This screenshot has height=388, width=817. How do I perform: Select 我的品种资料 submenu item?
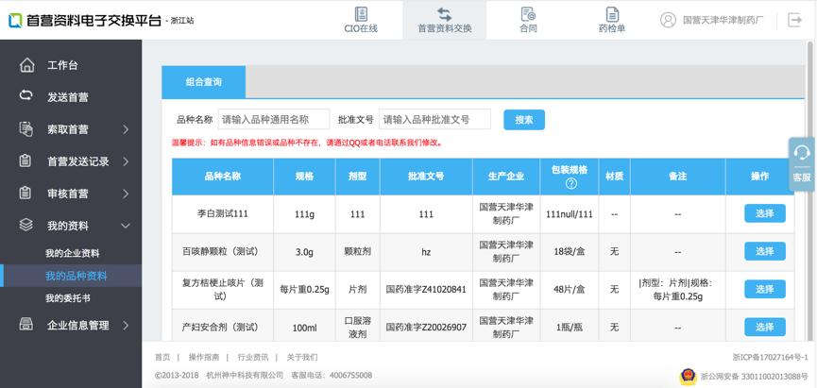(x=71, y=276)
